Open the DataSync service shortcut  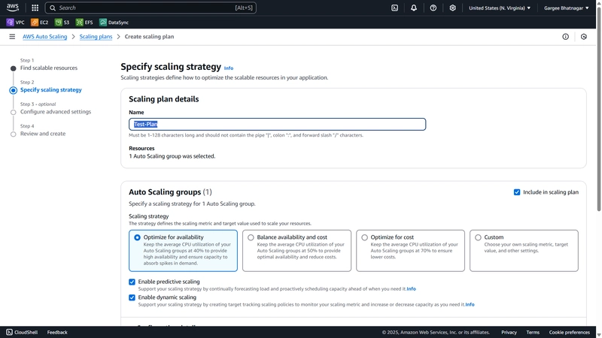[x=114, y=23]
